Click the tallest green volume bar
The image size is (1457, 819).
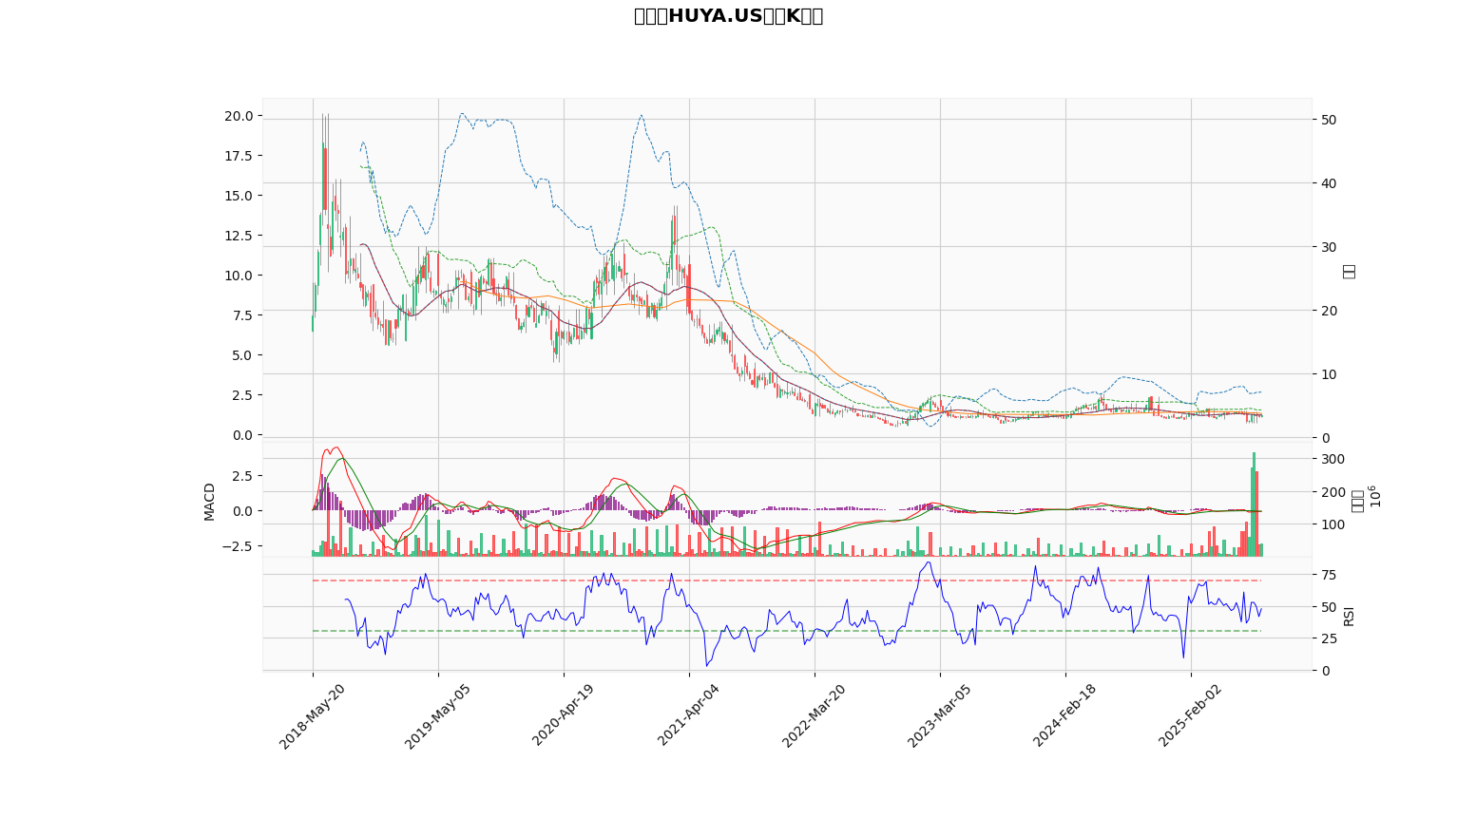(1254, 505)
